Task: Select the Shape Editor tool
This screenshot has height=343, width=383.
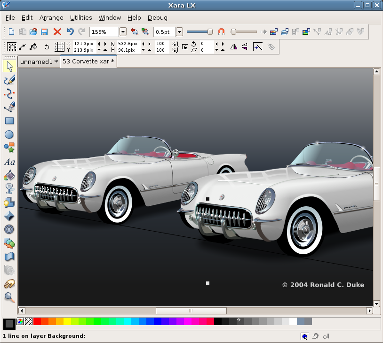Action: 9,94
